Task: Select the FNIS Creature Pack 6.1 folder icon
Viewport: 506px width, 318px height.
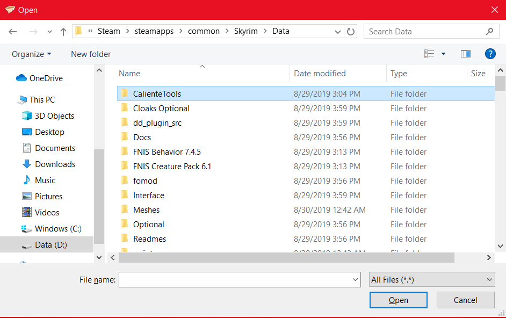Action: (125, 167)
